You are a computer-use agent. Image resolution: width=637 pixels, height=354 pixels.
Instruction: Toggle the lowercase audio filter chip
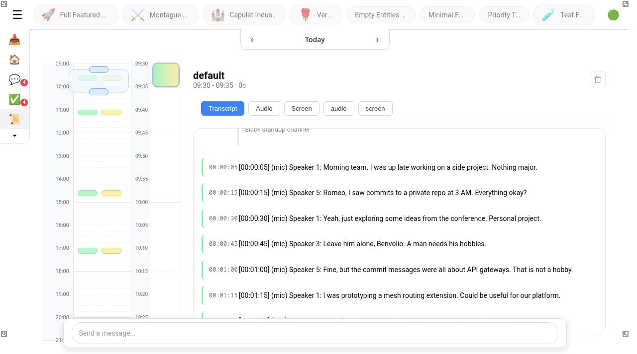pyautogui.click(x=338, y=108)
